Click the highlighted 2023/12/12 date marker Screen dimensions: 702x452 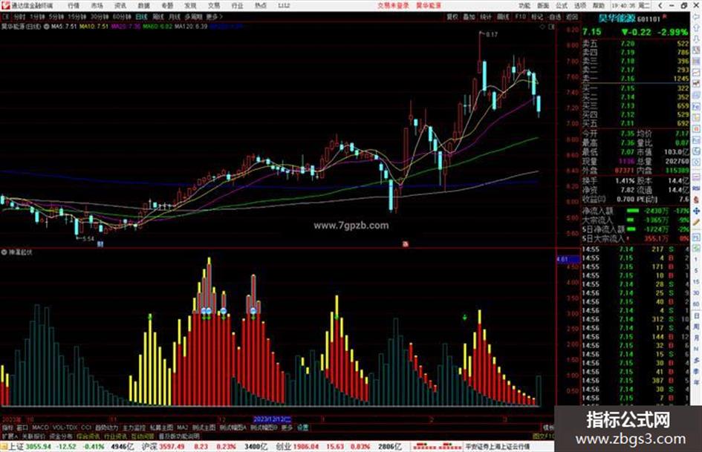(272, 419)
